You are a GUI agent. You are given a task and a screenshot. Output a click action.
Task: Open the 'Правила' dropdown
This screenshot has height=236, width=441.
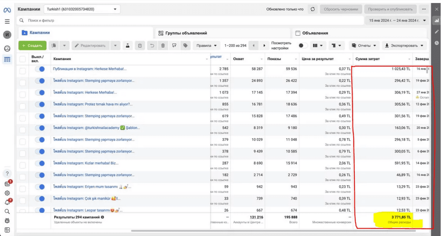pyautogui.click(x=207, y=45)
